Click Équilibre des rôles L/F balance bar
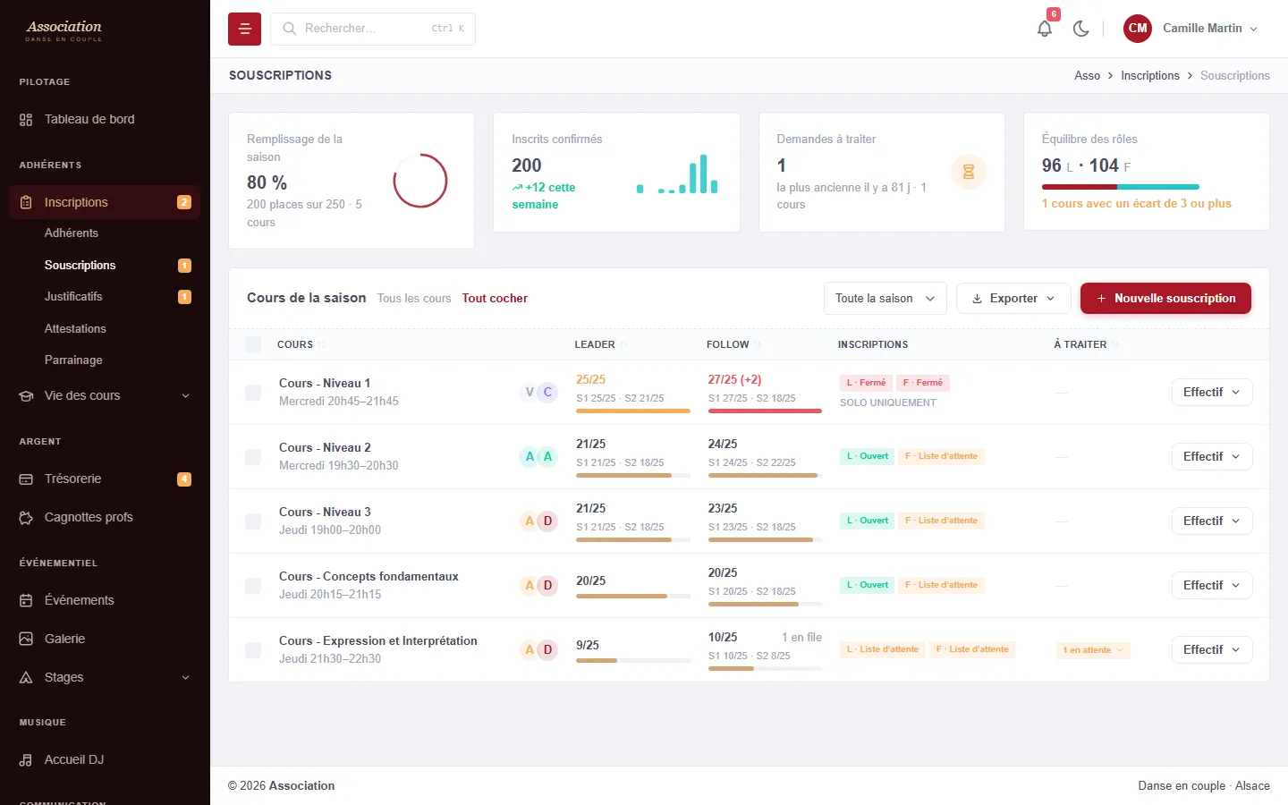 (1120, 187)
